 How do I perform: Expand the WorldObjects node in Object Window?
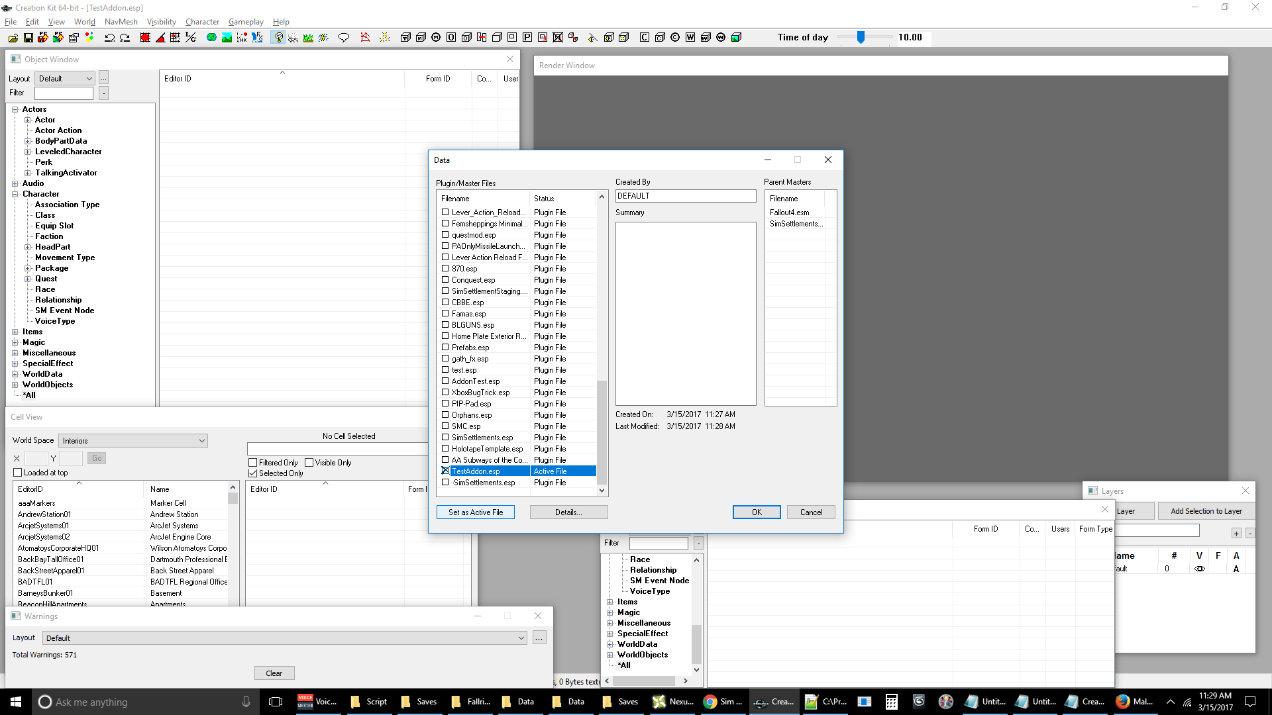(x=15, y=385)
